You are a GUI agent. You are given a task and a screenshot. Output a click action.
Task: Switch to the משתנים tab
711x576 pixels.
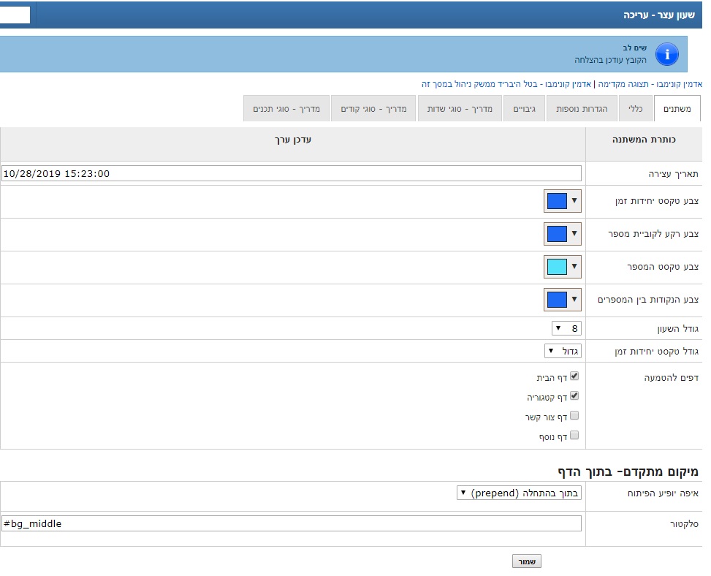677,108
